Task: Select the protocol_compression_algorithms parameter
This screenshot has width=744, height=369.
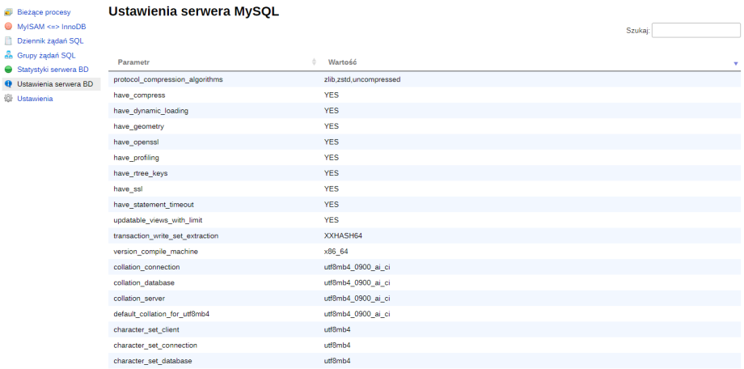Action: (168, 80)
